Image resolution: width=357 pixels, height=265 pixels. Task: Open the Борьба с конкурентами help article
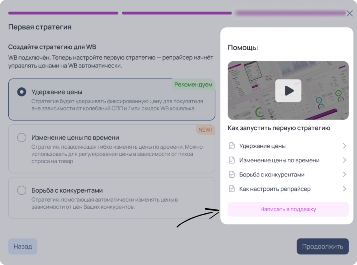(x=288, y=174)
